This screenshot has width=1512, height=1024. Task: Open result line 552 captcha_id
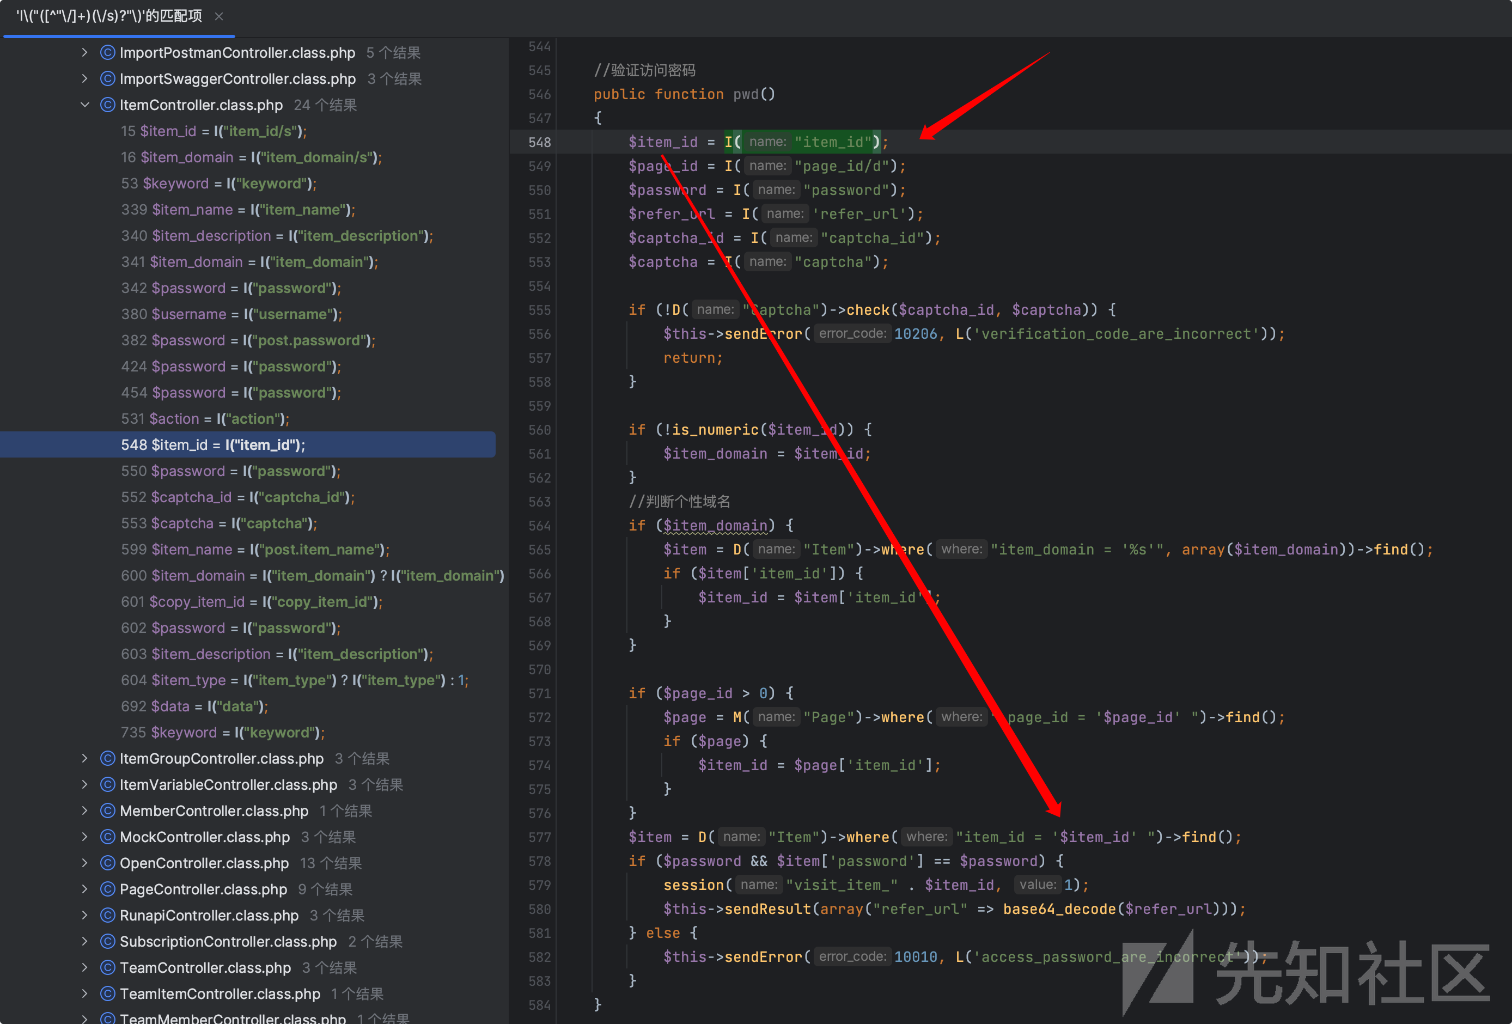tap(237, 497)
